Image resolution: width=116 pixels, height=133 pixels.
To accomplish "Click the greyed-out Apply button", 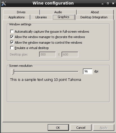I will pos(104,128).
